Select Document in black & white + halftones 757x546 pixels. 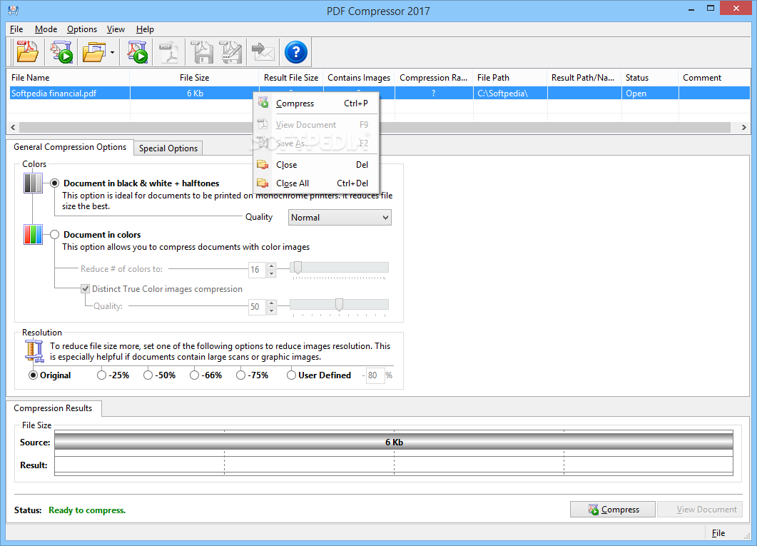click(54, 183)
